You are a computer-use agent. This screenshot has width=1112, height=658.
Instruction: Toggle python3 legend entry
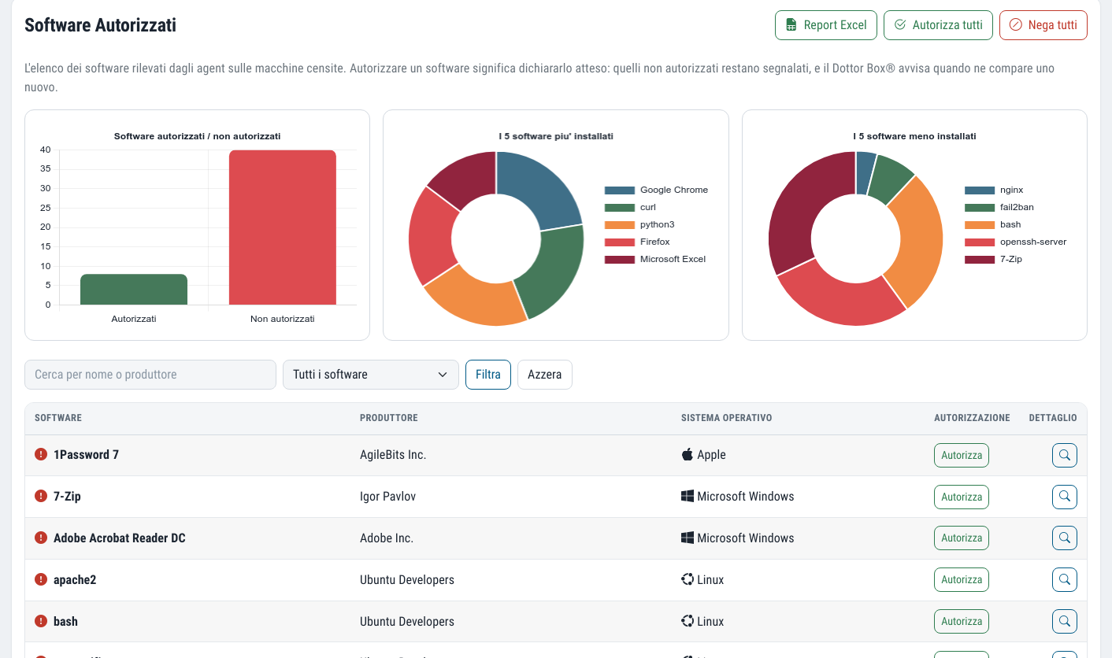coord(639,225)
